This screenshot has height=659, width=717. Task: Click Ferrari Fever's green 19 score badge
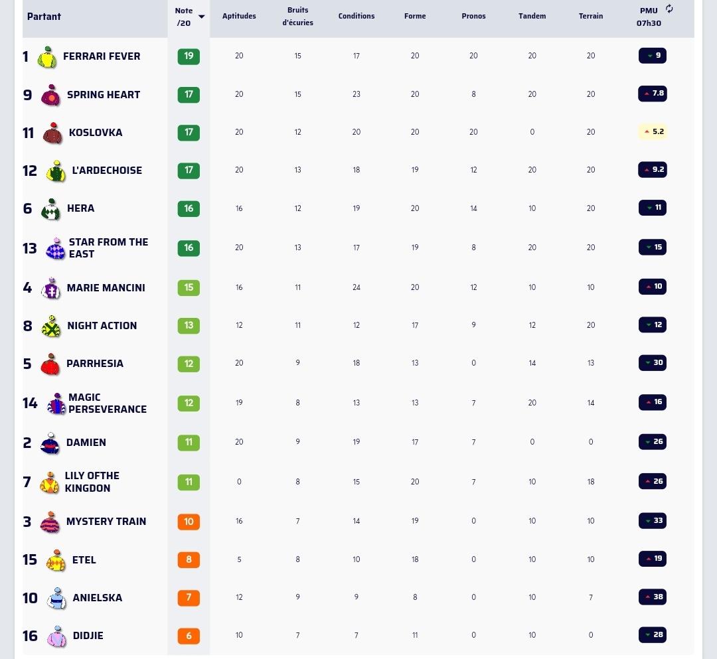(189, 56)
